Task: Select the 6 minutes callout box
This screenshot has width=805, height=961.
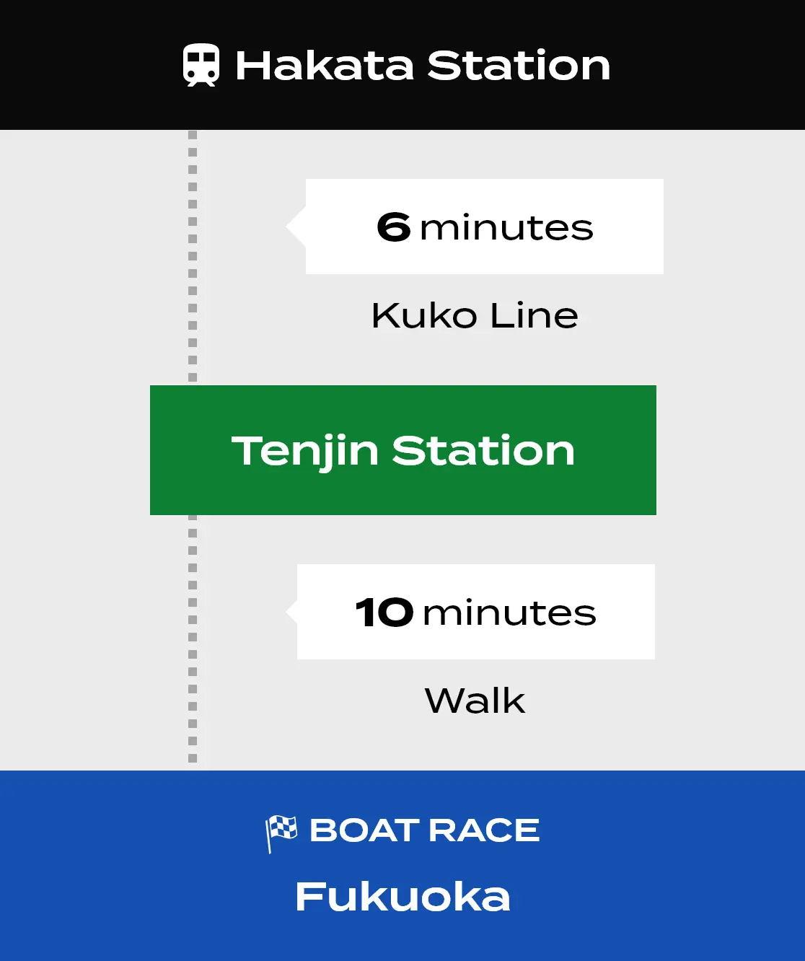Action: (484, 227)
